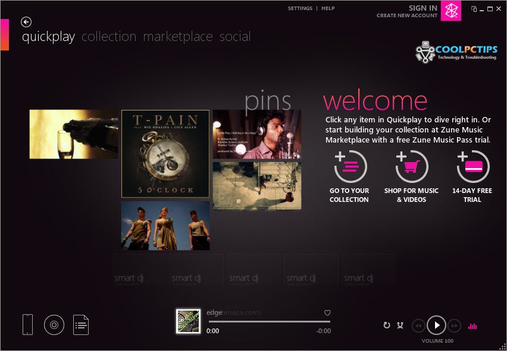
Task: Click the Shop For Music & Videos cart icon
Action: [411, 166]
